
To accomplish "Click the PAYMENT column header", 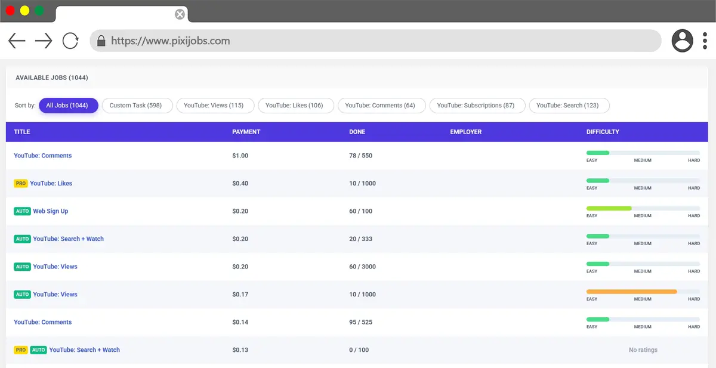I will tap(246, 132).
